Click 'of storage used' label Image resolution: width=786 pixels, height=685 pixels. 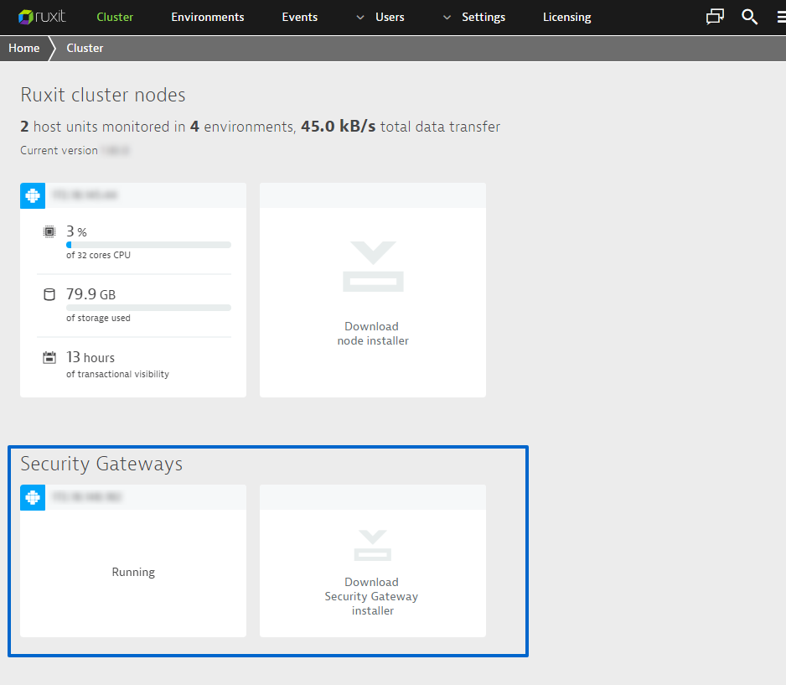tap(98, 318)
